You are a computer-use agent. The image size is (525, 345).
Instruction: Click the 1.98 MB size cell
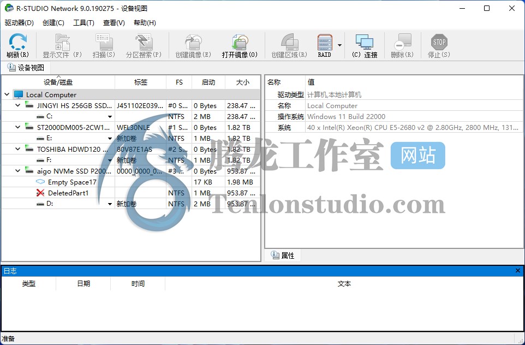click(x=242, y=182)
